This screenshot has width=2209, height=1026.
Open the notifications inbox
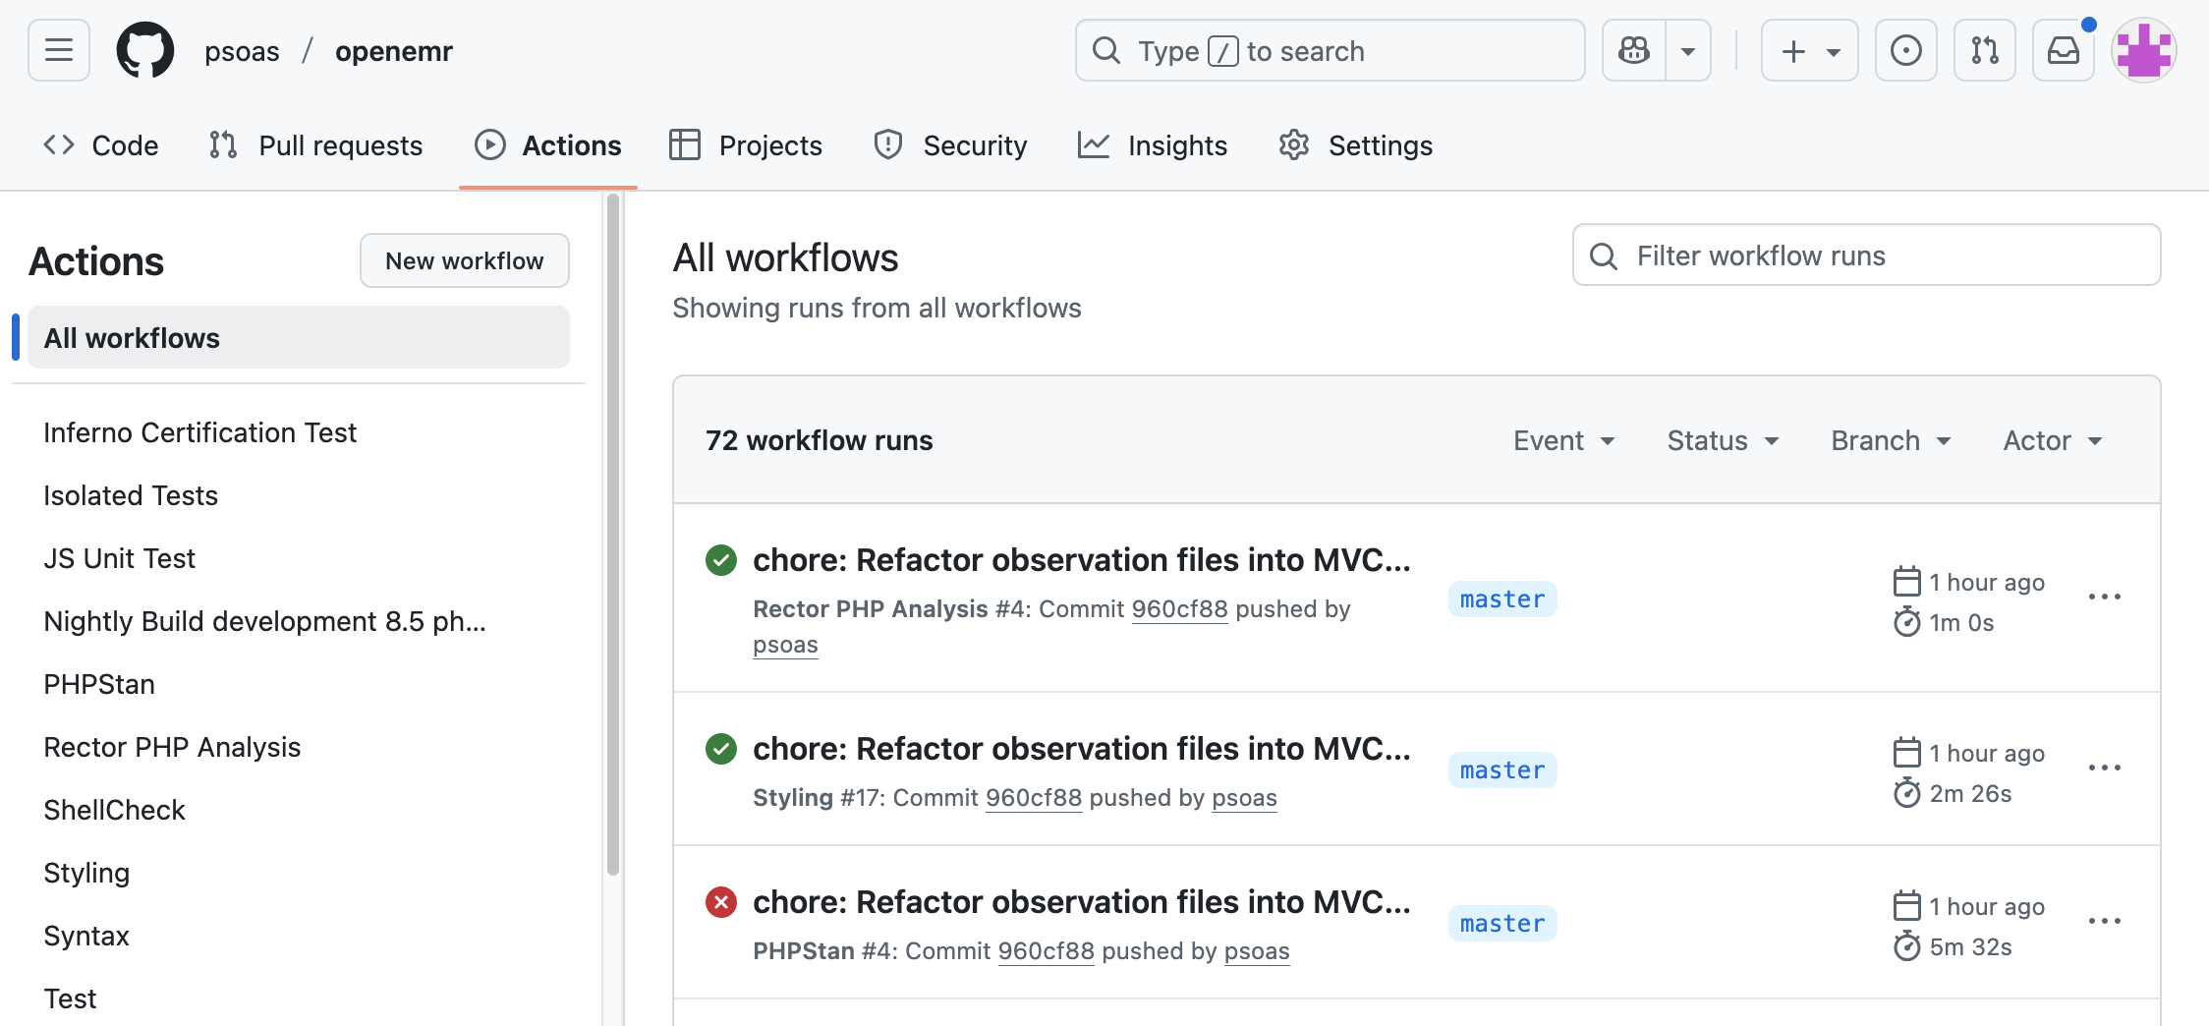[x=2063, y=50]
